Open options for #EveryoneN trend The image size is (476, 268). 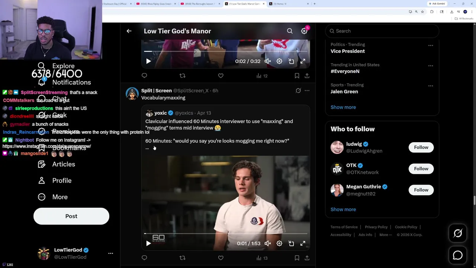[431, 66]
